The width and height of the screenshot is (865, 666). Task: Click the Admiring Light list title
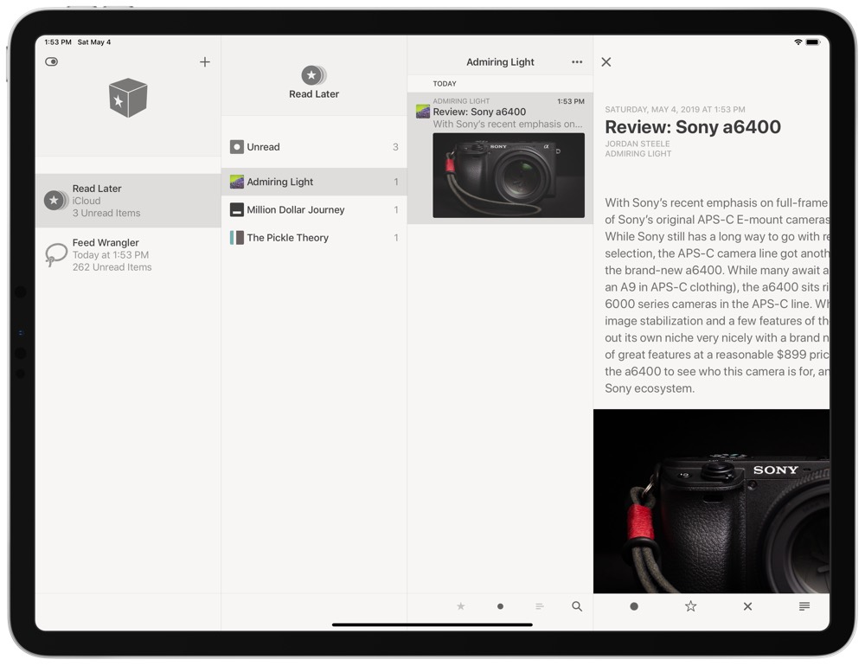[500, 61]
